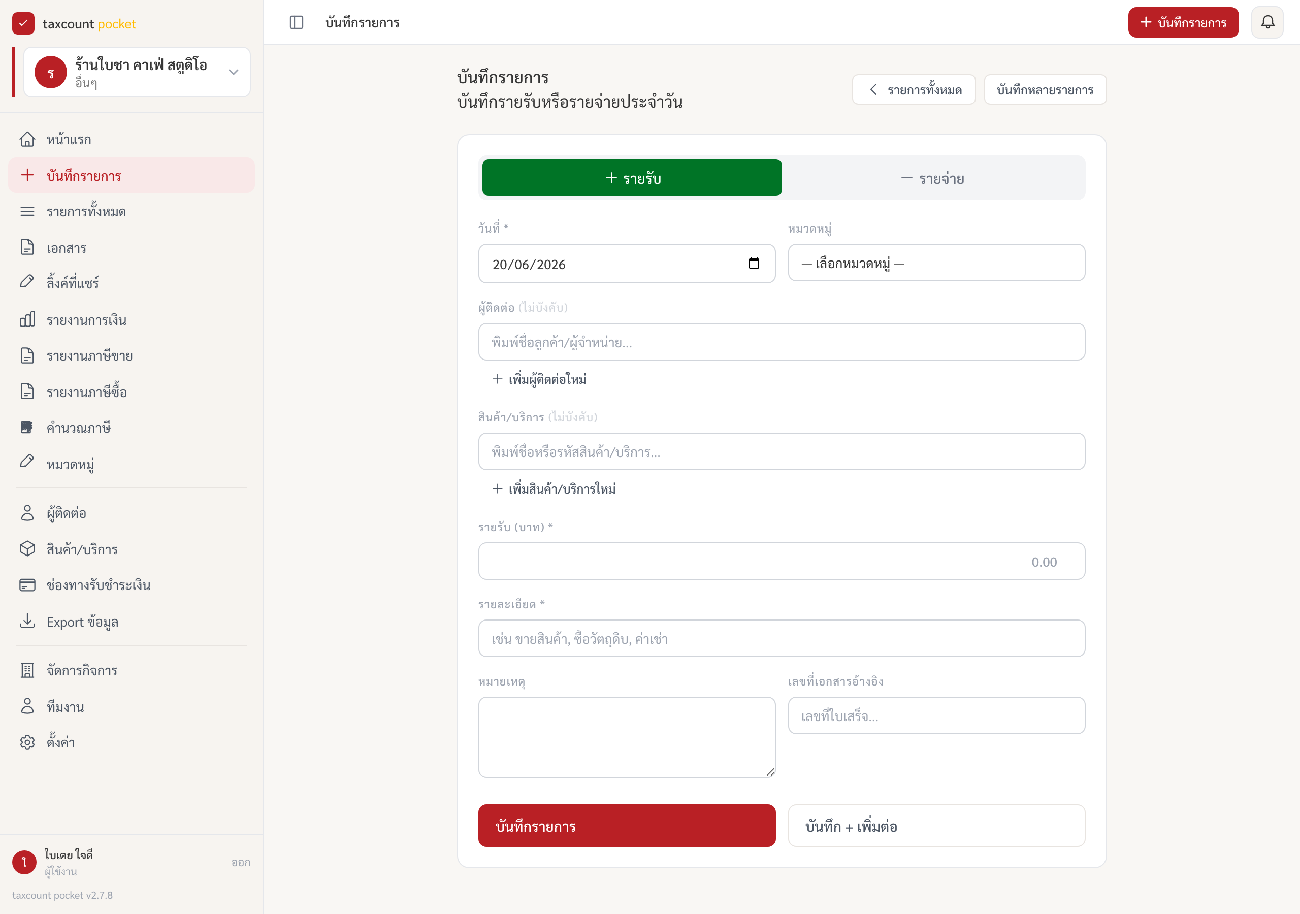Open จัดการกิจการ building icon
This screenshot has height=914, width=1300.
27,670
